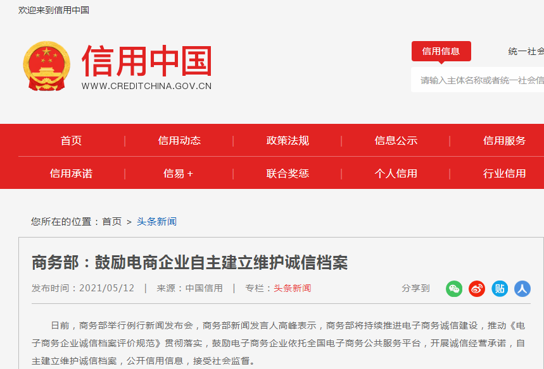The height and width of the screenshot is (369, 544).
Task: Click the 欢迎来到信用中国 greeting text
Action: [54, 10]
